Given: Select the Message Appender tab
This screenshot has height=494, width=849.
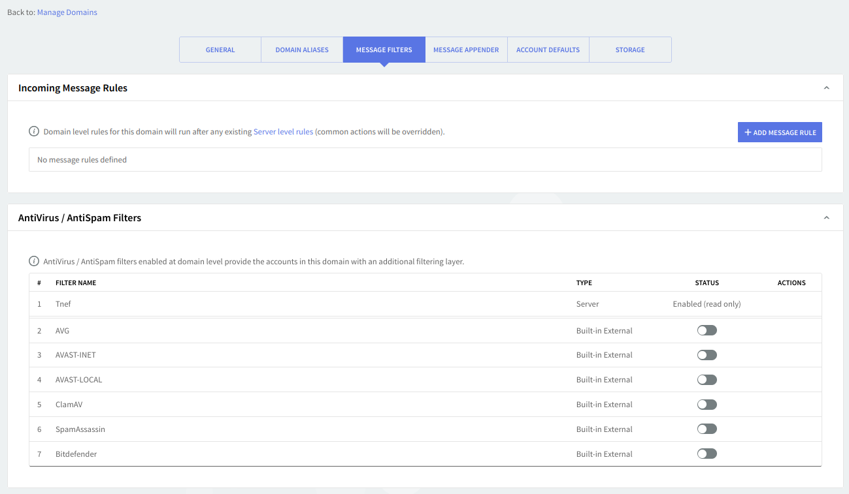Looking at the screenshot, I should click(x=466, y=50).
